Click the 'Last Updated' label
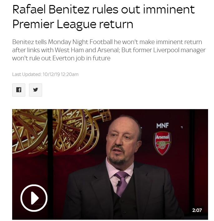Image resolution: width=214 pixels, height=221 pixels. 26,74
